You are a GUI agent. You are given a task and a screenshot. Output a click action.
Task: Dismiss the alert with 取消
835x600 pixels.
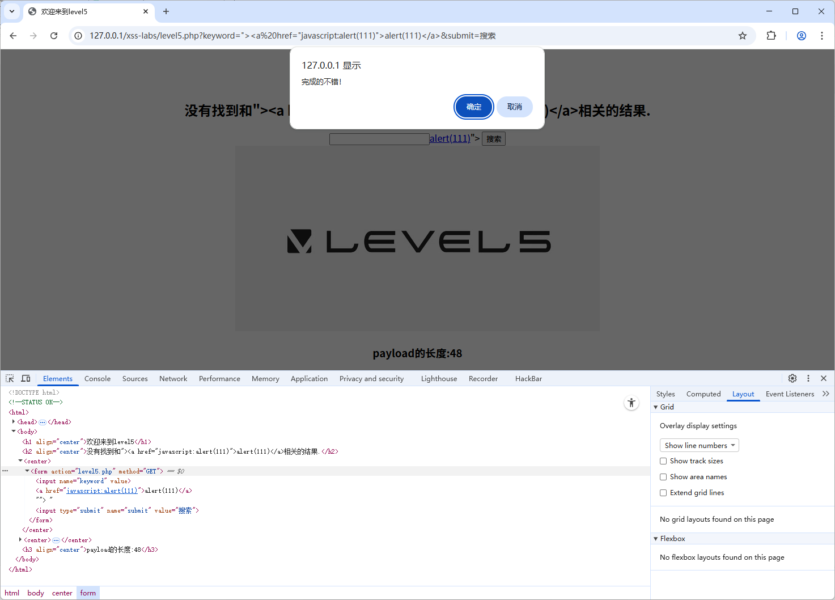click(515, 107)
